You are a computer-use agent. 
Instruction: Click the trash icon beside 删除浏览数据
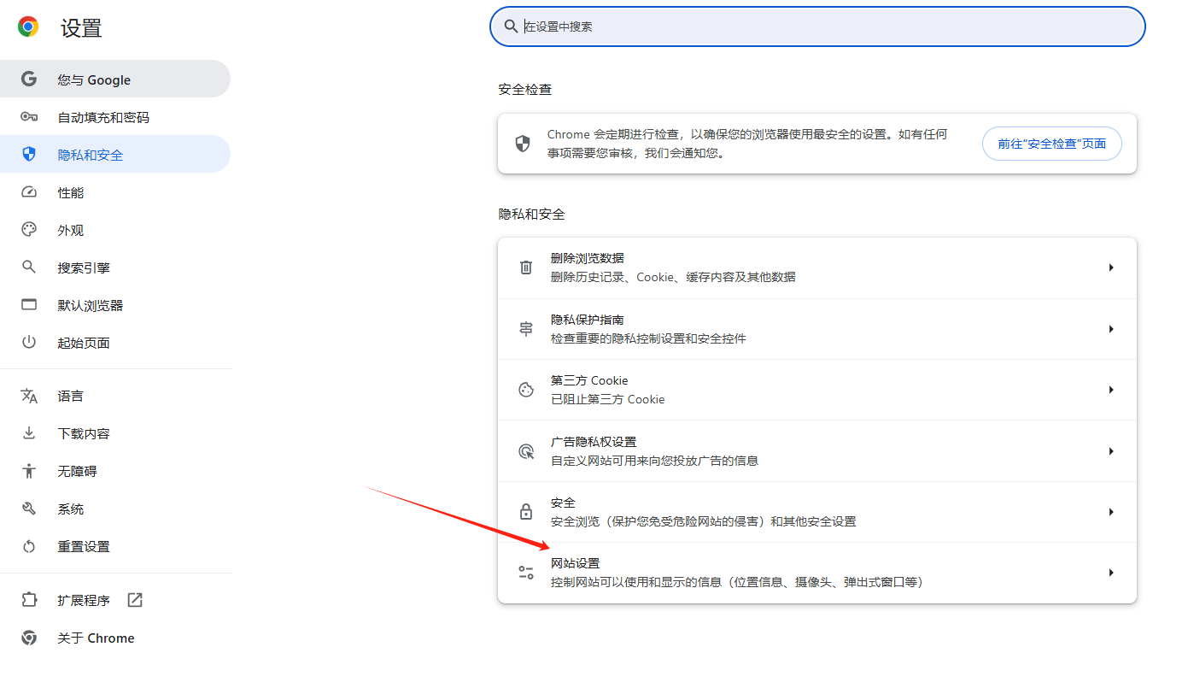[x=526, y=268]
